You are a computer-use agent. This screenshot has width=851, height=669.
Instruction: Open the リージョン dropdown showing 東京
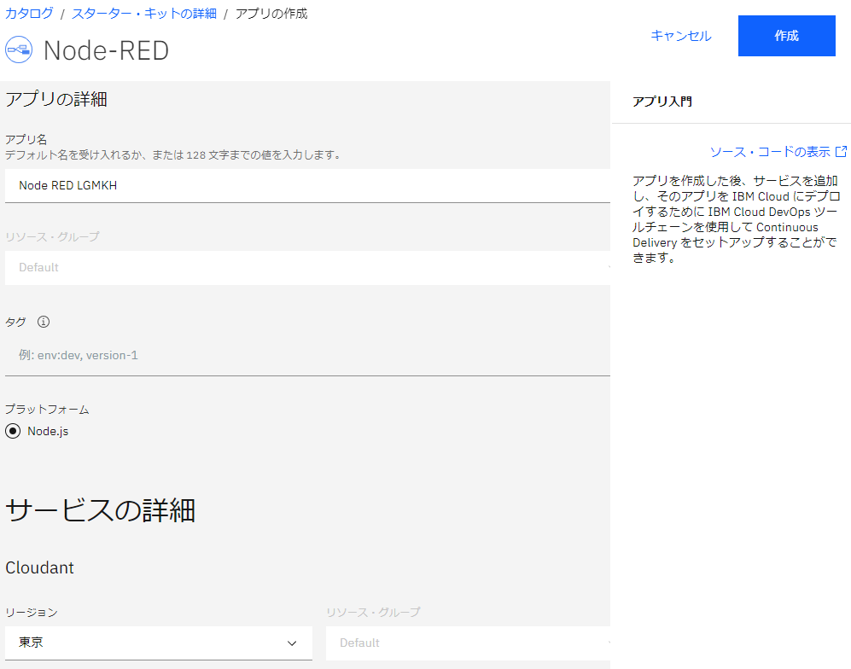159,643
